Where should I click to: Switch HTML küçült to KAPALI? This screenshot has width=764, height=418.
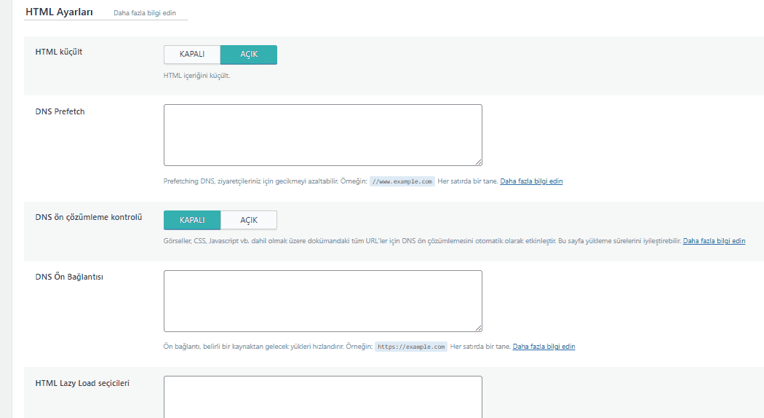(x=192, y=55)
